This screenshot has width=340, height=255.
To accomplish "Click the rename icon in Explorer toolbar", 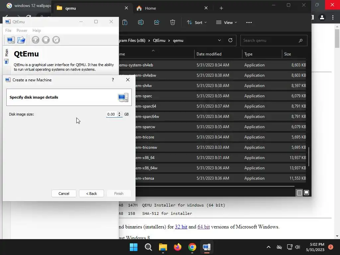I will point(141,22).
